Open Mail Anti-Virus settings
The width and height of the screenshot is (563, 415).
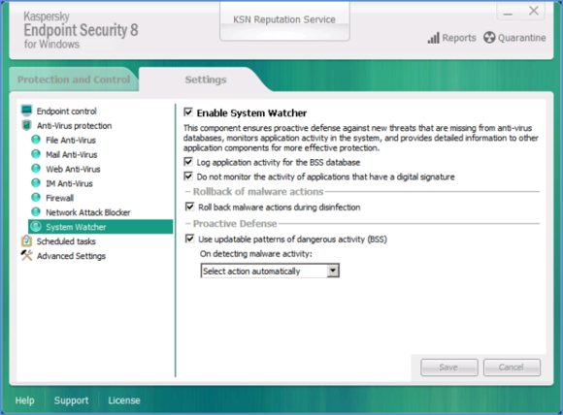tap(72, 154)
